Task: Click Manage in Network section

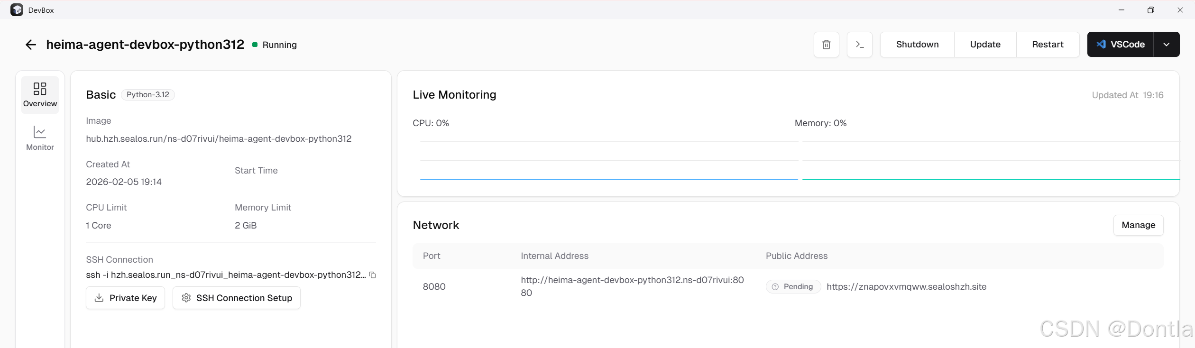Action: point(1138,225)
